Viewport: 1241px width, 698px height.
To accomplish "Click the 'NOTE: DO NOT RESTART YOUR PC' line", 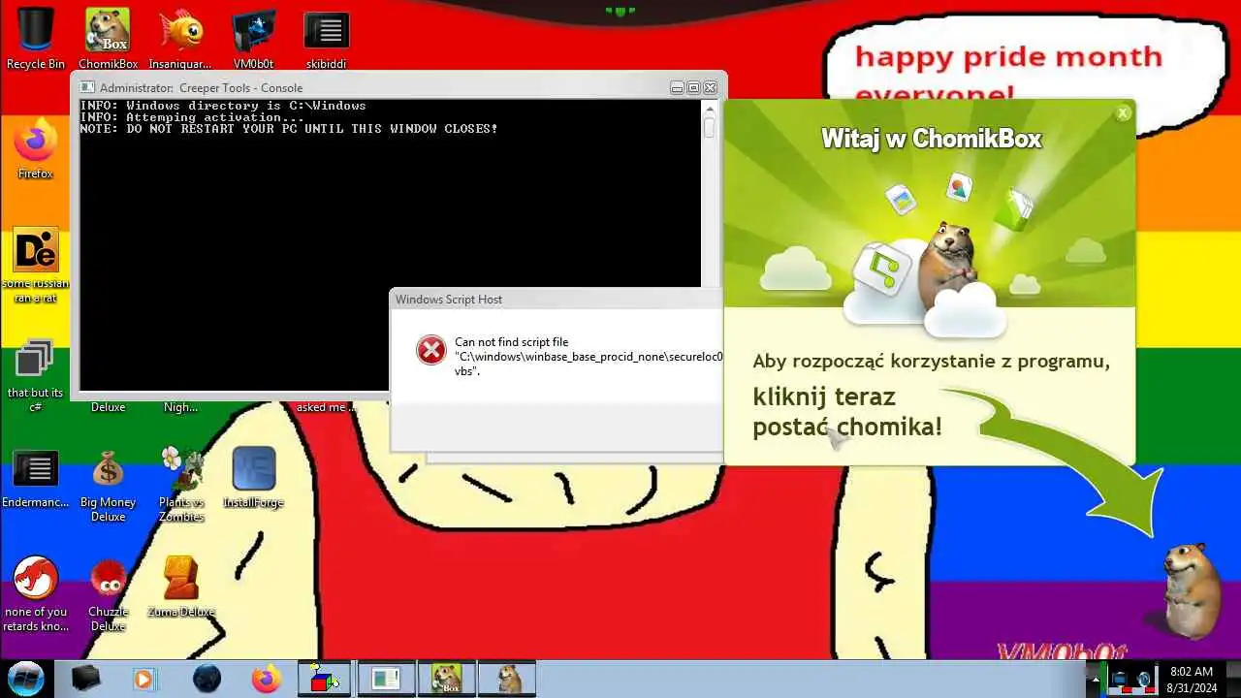I will click(289, 129).
